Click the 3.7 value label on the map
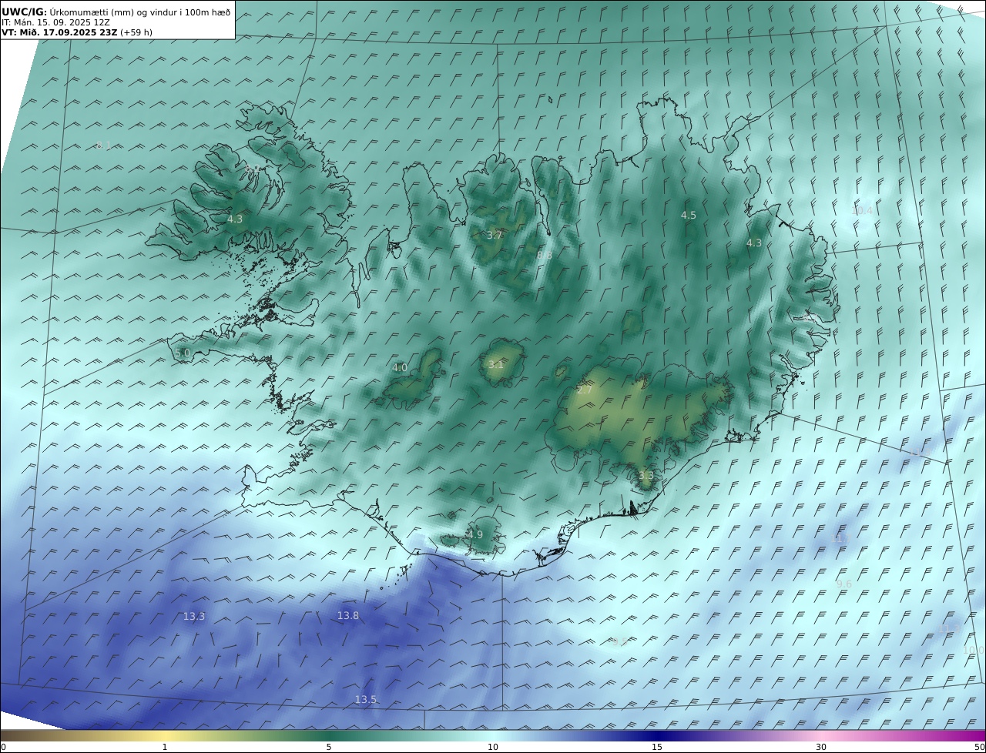Viewport: 986px width, 753px height. pos(495,236)
